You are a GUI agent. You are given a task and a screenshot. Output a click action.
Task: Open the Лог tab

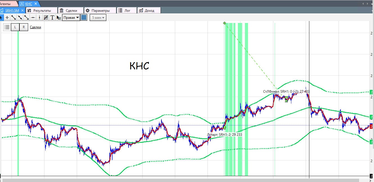pos(127,10)
